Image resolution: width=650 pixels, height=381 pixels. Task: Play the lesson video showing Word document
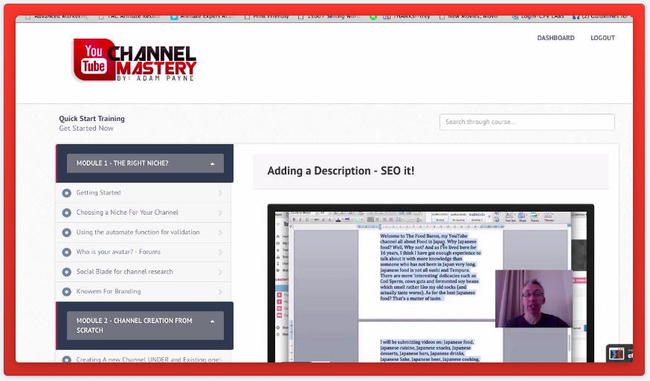pyautogui.click(x=431, y=283)
